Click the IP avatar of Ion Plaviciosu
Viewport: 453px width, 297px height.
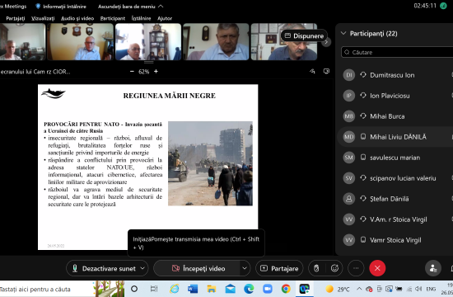click(x=349, y=96)
